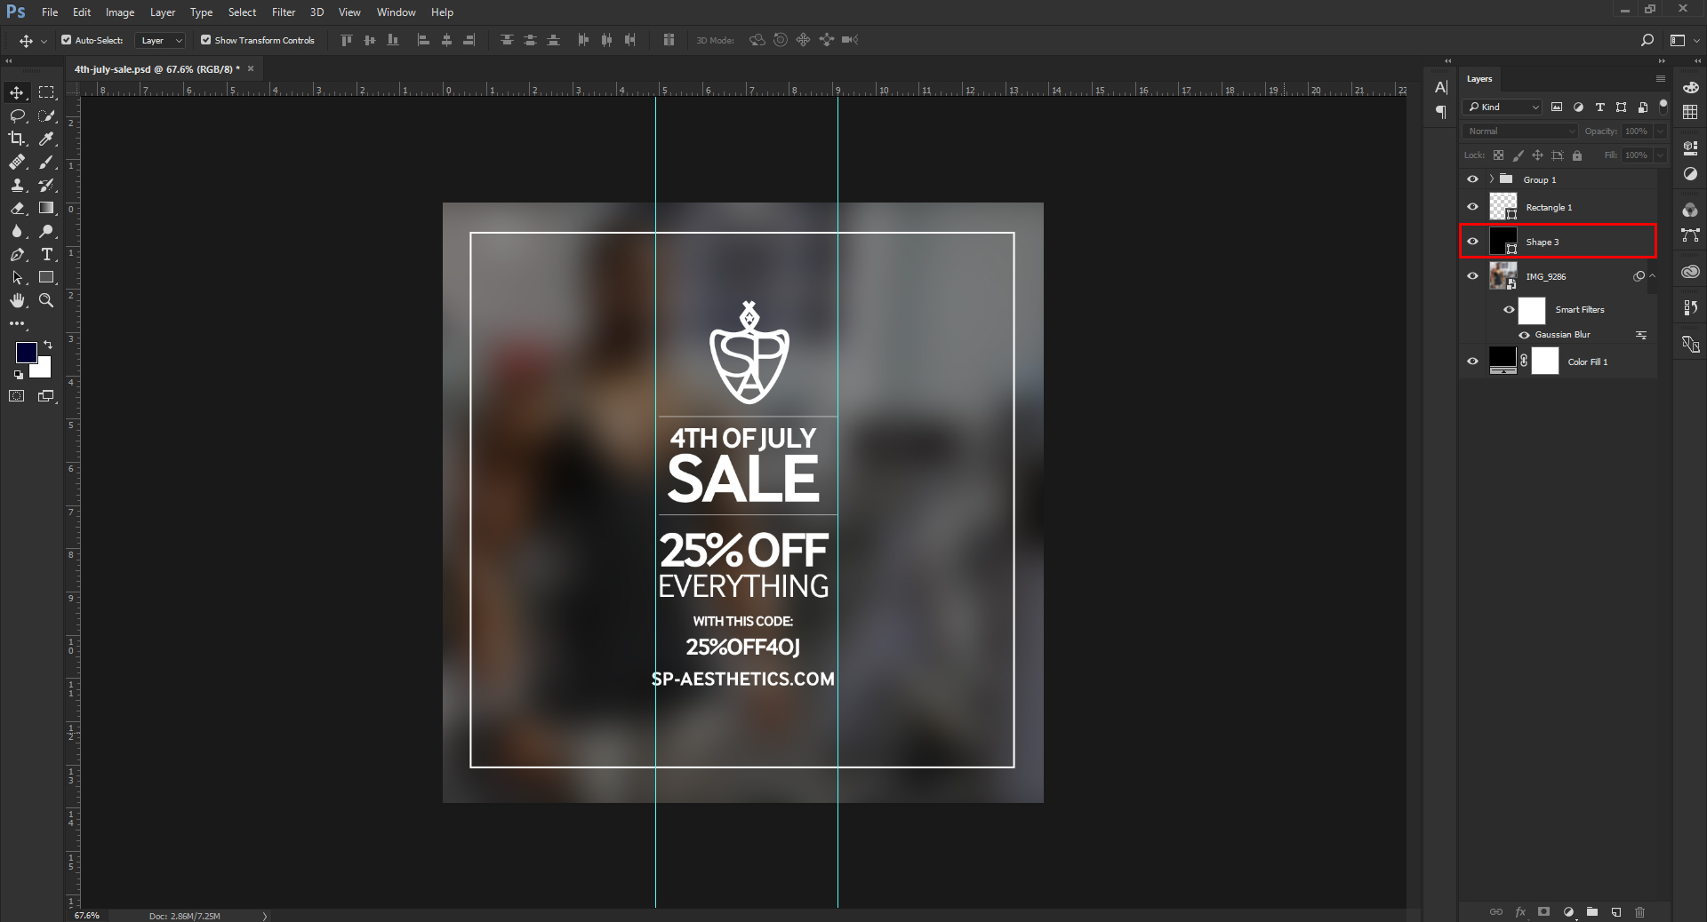Select the Brush tool

coord(46,162)
